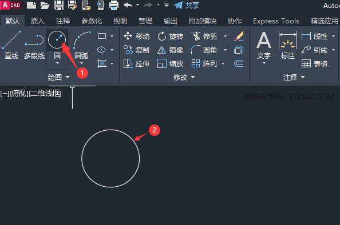Open the 修剪 trim dropdown arrow

(226, 36)
